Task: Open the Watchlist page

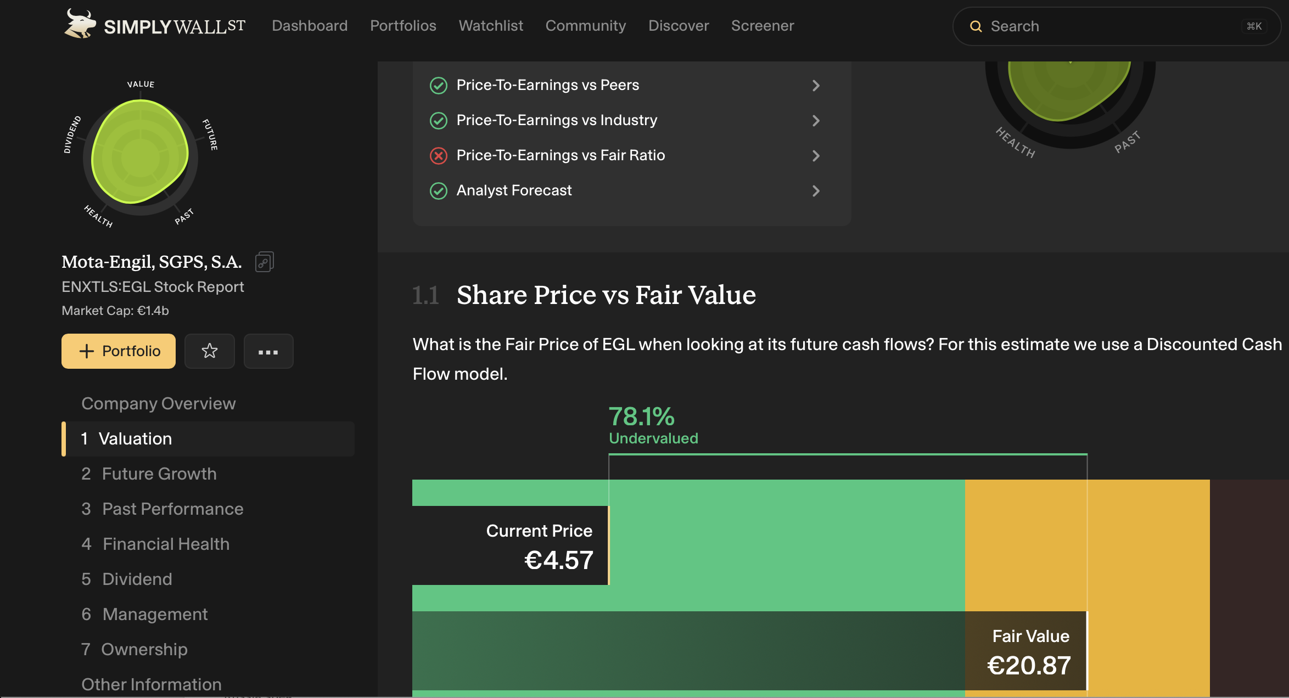Action: pyautogui.click(x=491, y=26)
